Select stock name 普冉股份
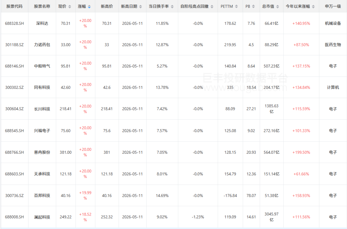This screenshot has width=347, height=229. pyautogui.click(x=42, y=152)
